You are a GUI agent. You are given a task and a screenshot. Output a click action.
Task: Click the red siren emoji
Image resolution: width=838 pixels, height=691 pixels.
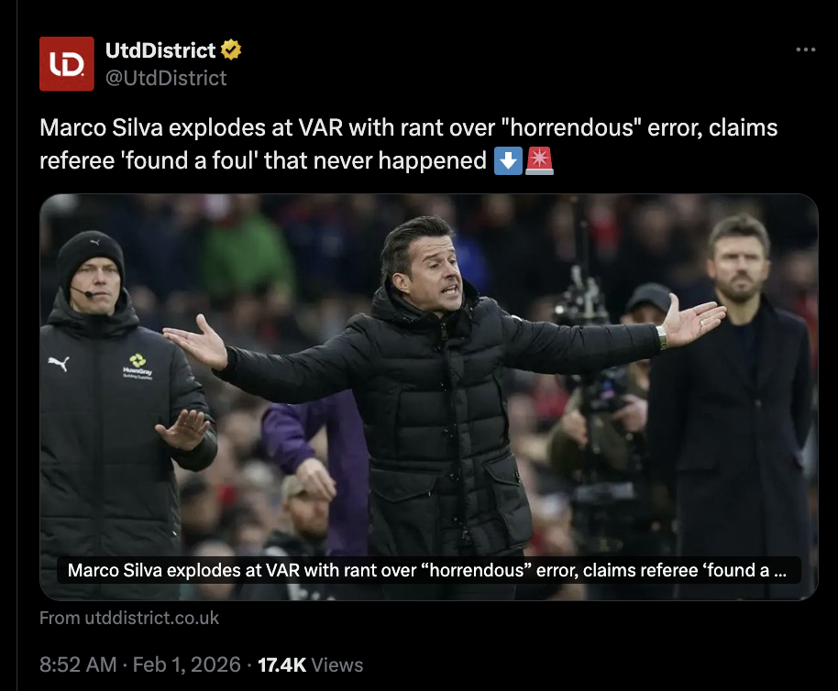pyautogui.click(x=539, y=160)
